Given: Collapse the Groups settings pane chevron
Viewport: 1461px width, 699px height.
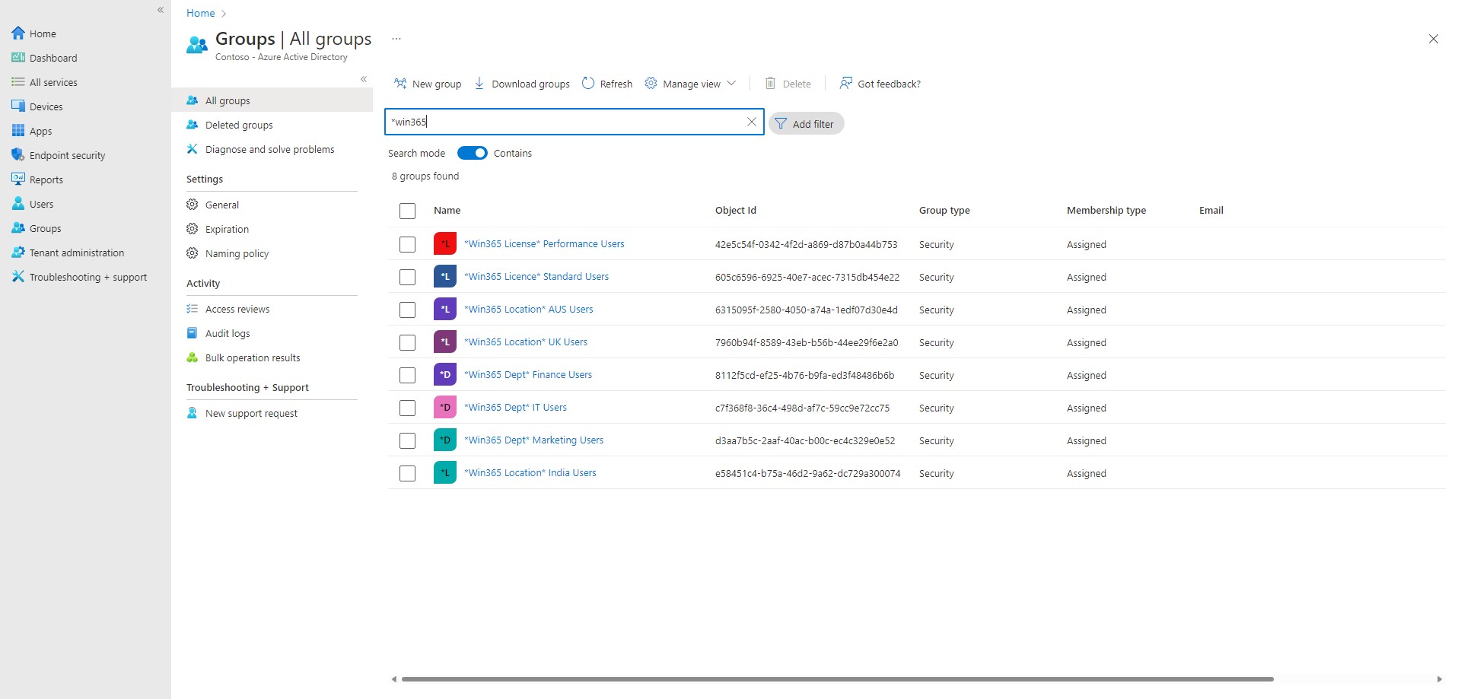Looking at the screenshot, I should (x=364, y=78).
